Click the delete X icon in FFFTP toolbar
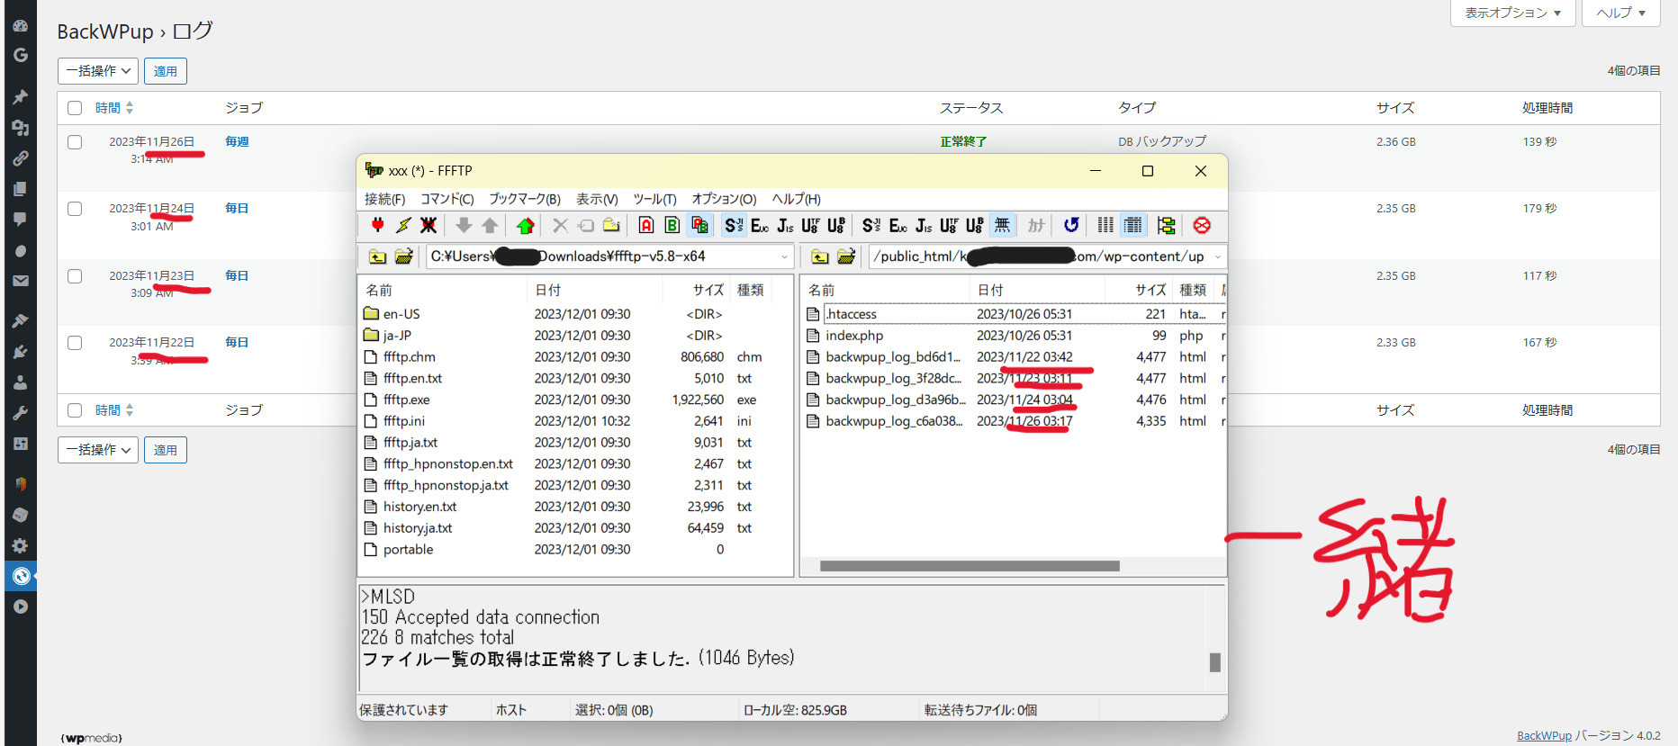 [560, 225]
